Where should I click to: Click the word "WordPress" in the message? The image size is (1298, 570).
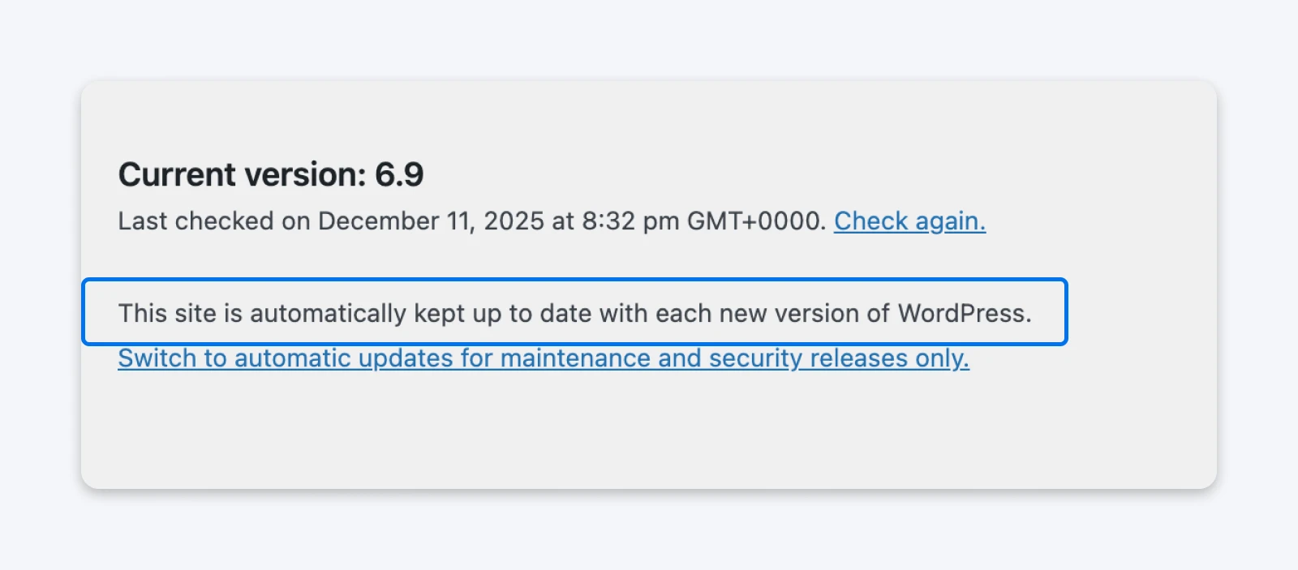point(965,313)
